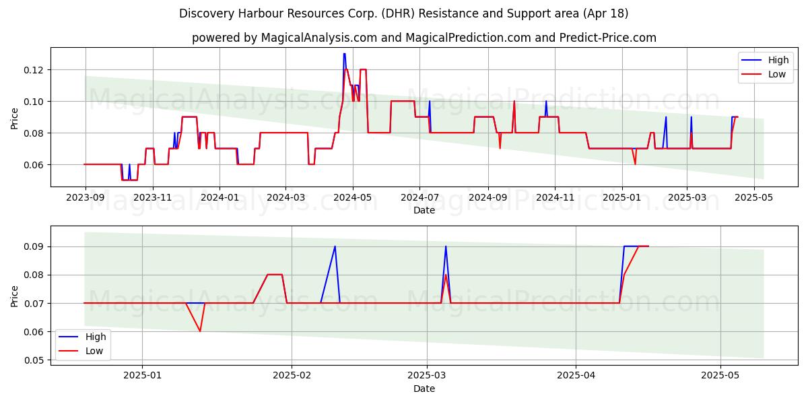Click 'High' in the top chart legend

coord(778,60)
